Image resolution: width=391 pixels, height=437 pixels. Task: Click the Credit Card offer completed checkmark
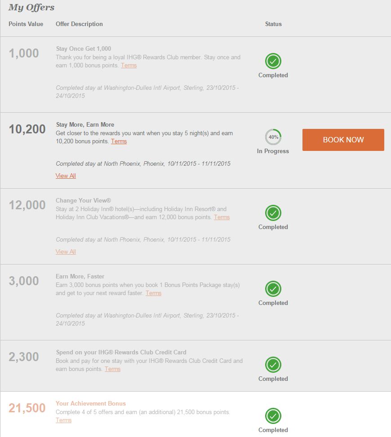(x=273, y=364)
